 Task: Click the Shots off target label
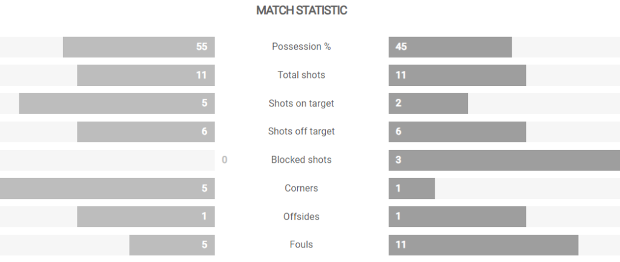coord(302,131)
